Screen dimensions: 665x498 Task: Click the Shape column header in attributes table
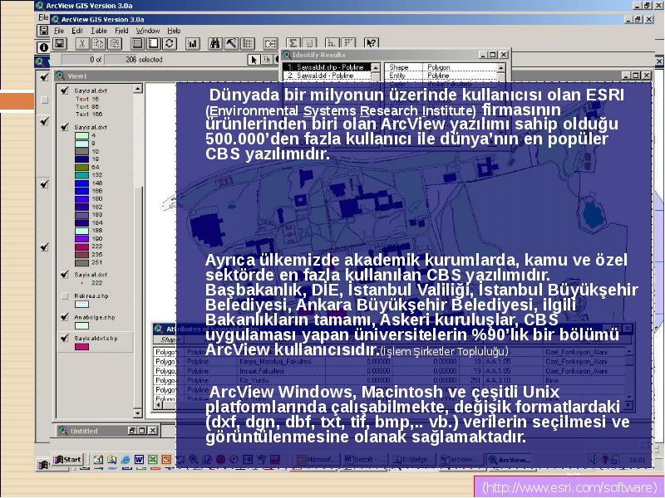(168, 339)
